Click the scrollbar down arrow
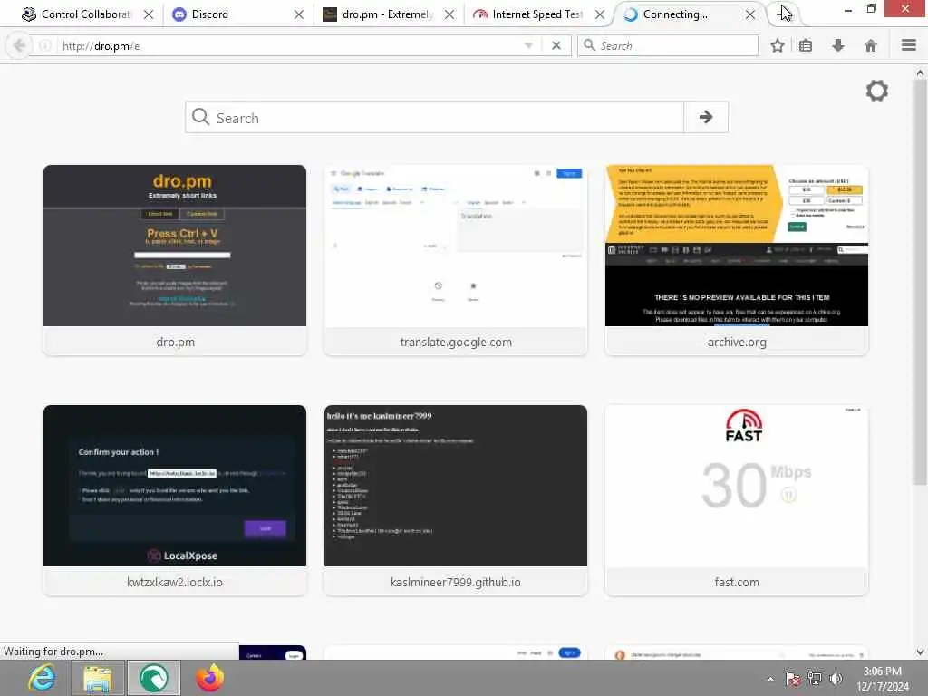928x696 pixels. coord(920,652)
